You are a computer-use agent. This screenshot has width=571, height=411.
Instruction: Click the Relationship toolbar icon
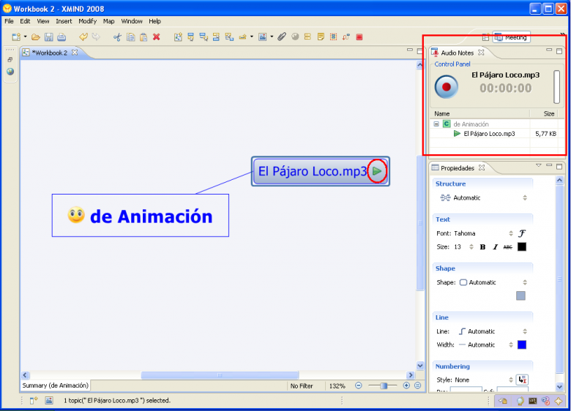point(346,37)
